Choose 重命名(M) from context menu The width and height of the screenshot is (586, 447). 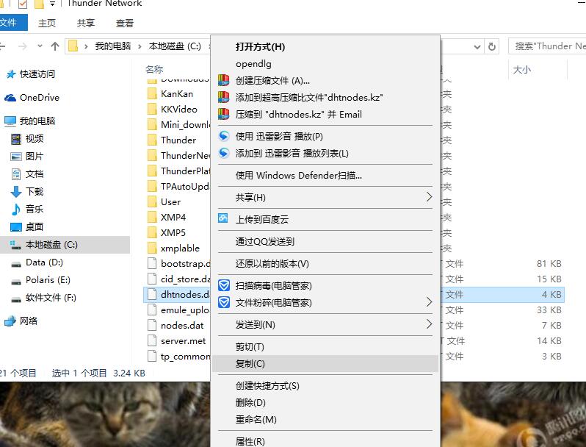click(x=325, y=419)
